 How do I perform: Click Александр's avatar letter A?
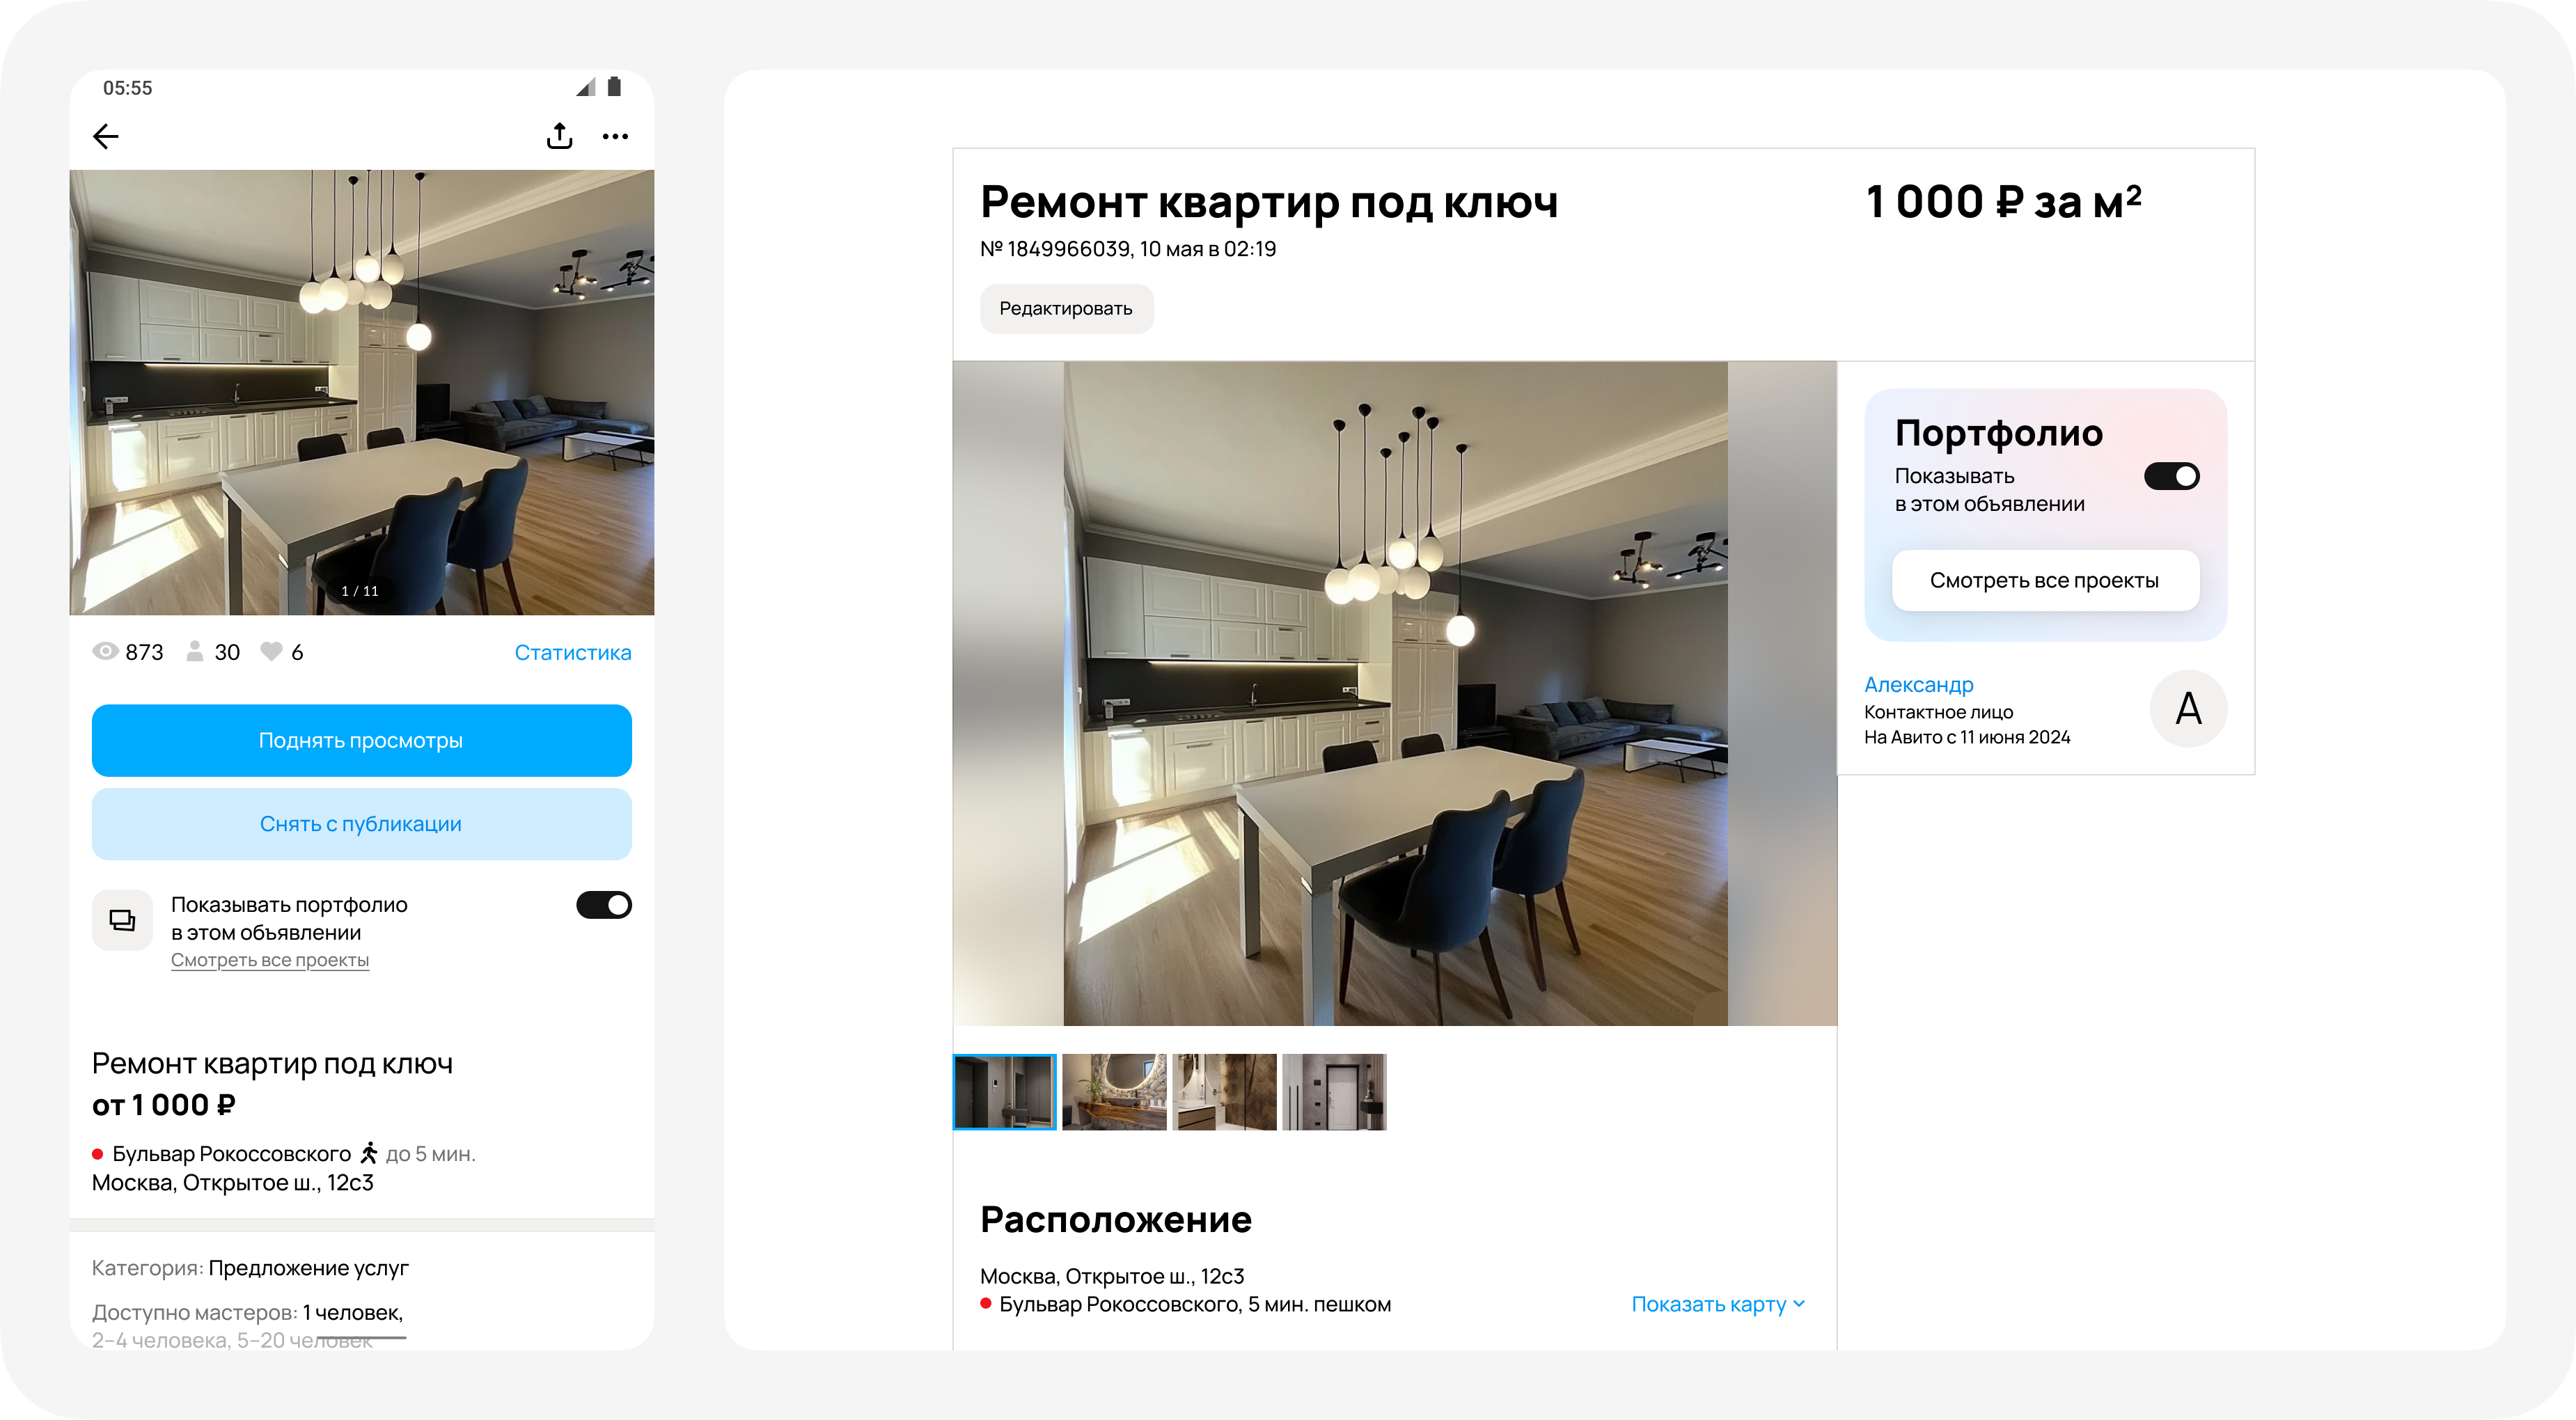pos(2188,709)
